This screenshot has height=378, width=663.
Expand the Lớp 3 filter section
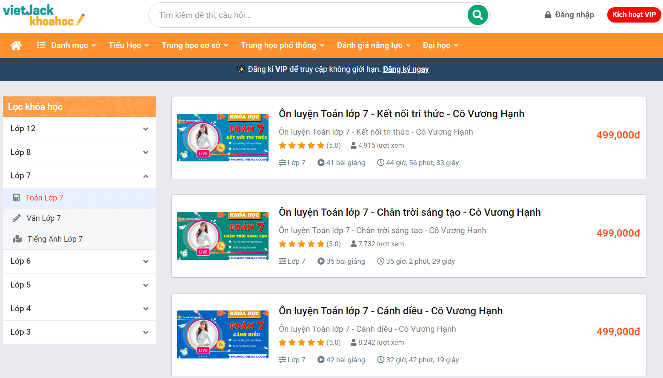point(80,332)
